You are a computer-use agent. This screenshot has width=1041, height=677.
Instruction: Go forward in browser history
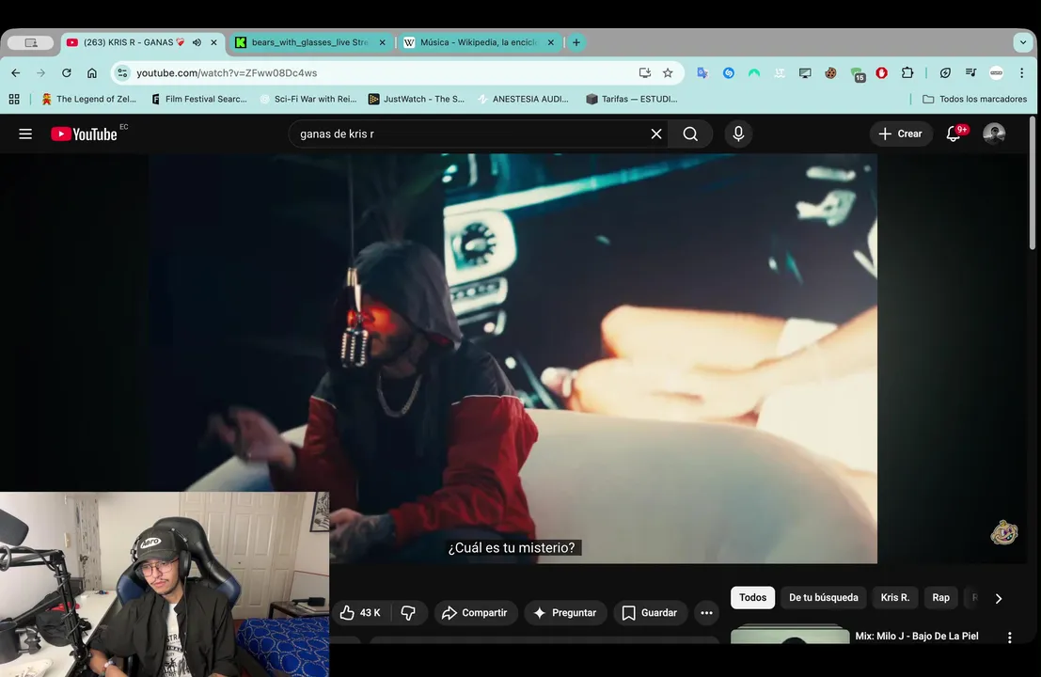(41, 73)
